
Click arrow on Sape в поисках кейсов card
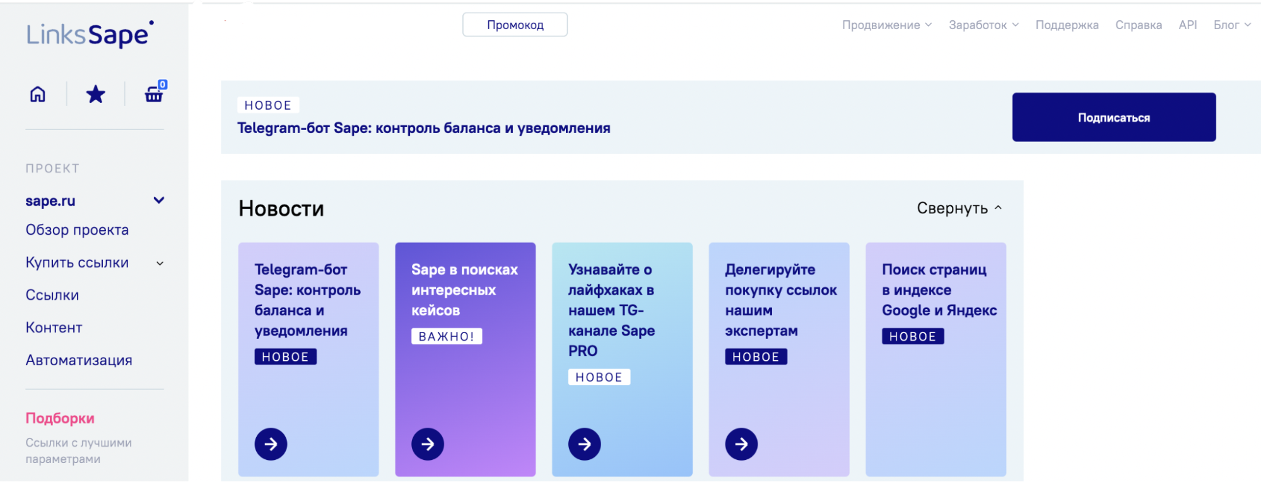click(428, 444)
